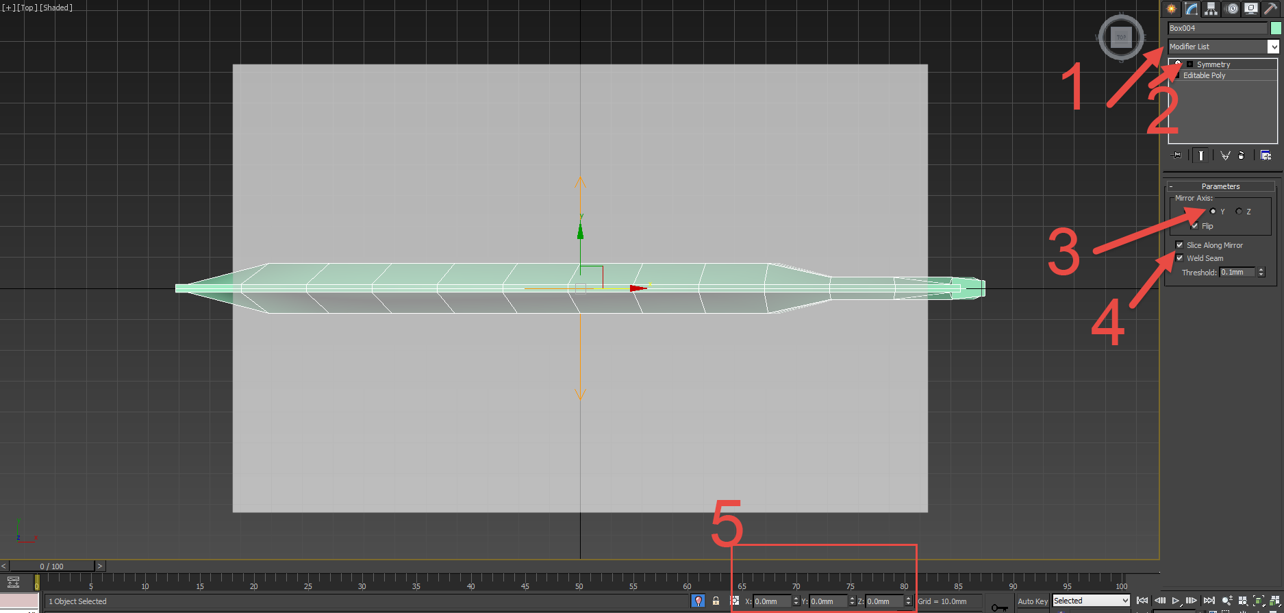Toggle Absolute/Offset transform type-in mode icon
Image resolution: width=1284 pixels, height=613 pixels.
click(735, 601)
